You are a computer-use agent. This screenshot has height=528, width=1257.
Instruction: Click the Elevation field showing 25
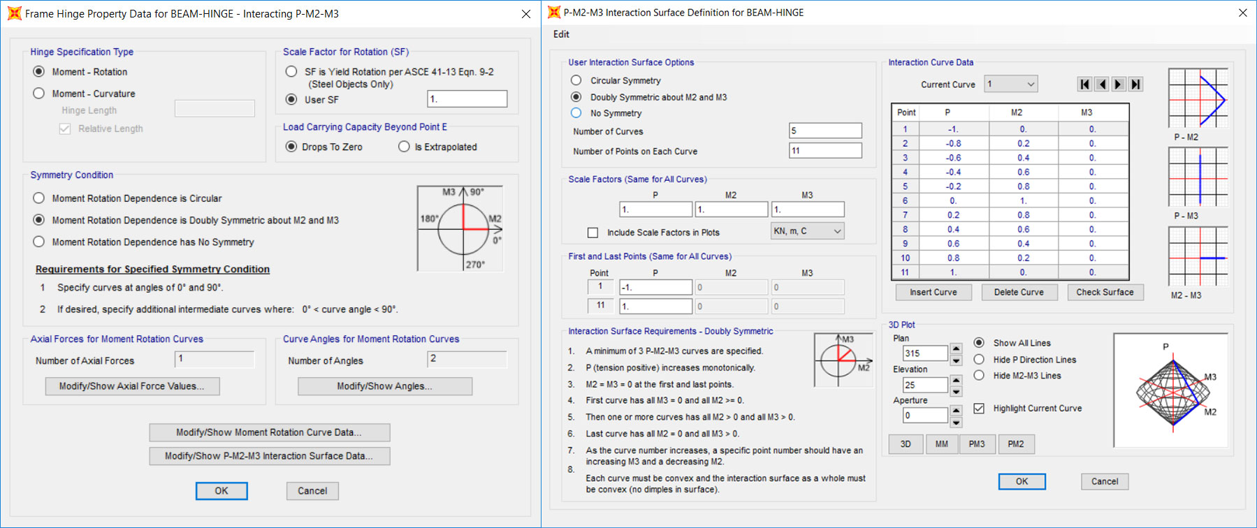(x=925, y=386)
